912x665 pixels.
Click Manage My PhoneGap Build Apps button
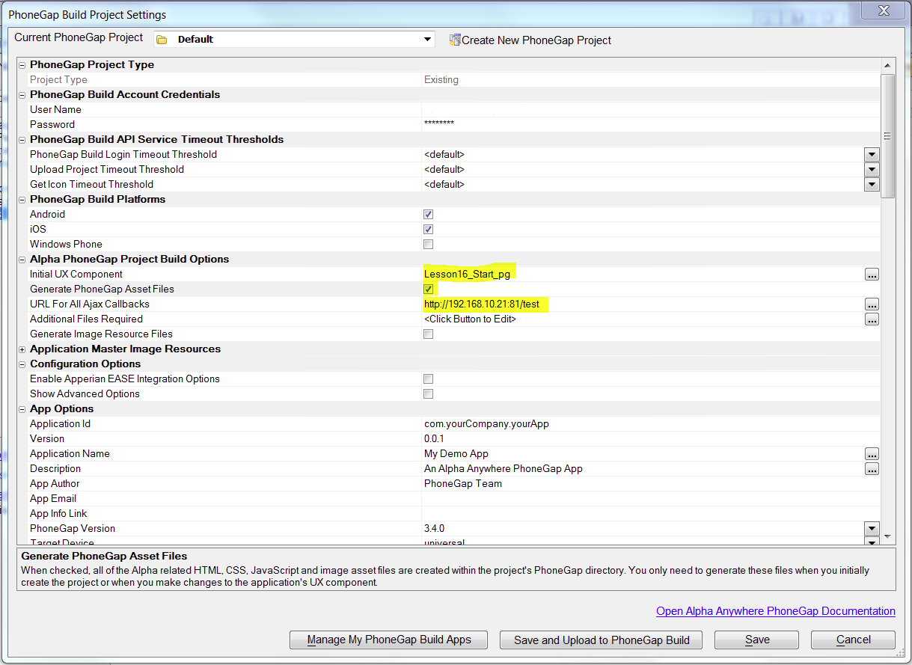[389, 640]
